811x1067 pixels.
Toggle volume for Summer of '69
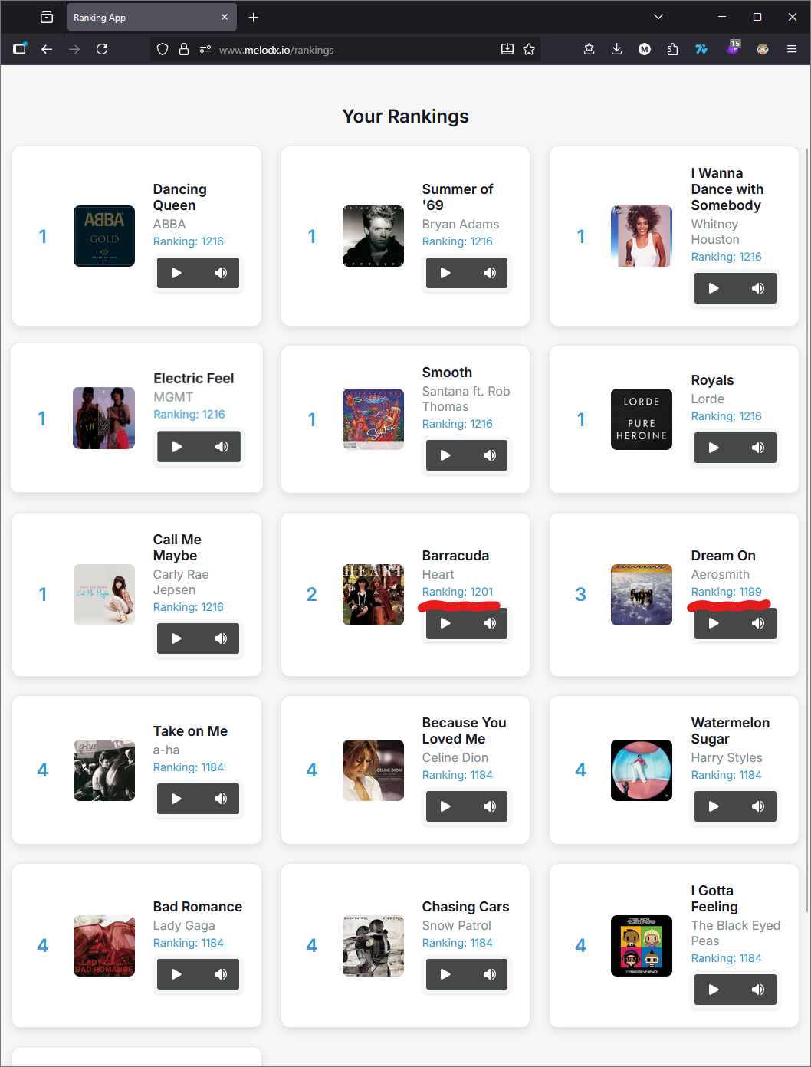pyautogui.click(x=490, y=273)
